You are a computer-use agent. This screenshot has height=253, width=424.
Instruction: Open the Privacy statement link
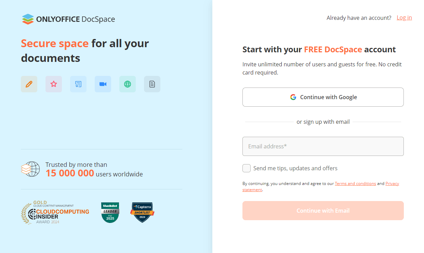392,184
